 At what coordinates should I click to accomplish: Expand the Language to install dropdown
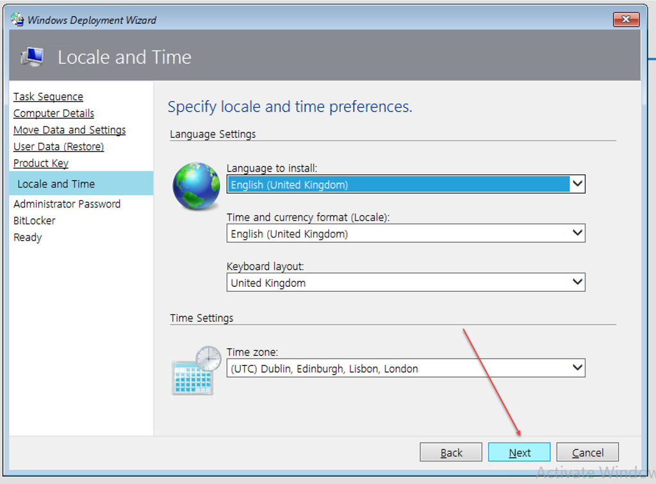[x=577, y=184]
